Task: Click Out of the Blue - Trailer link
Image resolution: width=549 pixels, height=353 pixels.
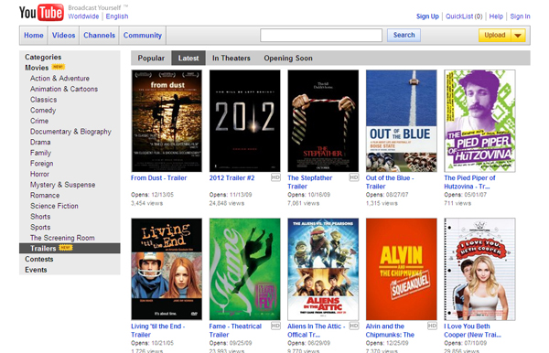Action: click(390, 182)
